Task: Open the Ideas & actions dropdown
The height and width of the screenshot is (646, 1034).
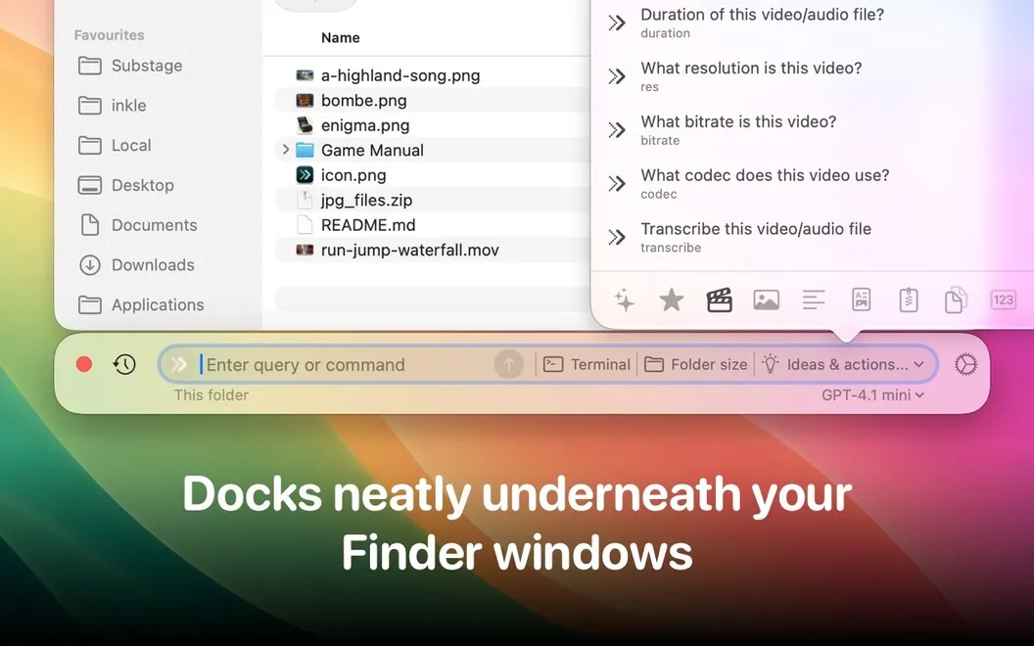Action: pos(843,364)
